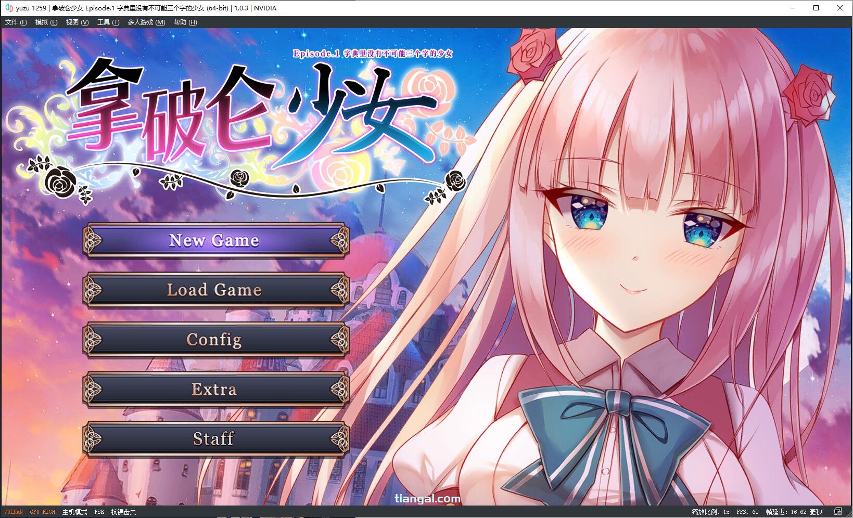The height and width of the screenshot is (518, 853).
Task: Click the 缩放比例 1x scale readout
Action: coord(710,512)
